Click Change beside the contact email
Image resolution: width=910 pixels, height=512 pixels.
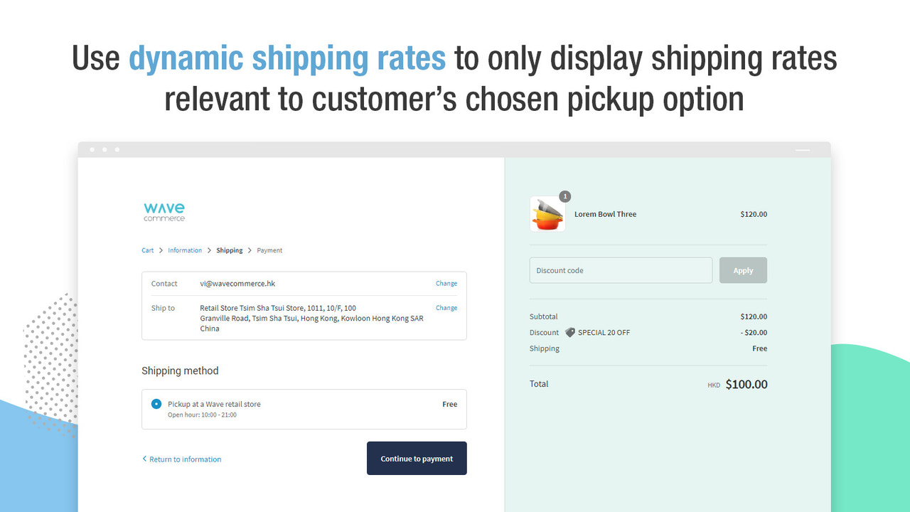pyautogui.click(x=446, y=283)
